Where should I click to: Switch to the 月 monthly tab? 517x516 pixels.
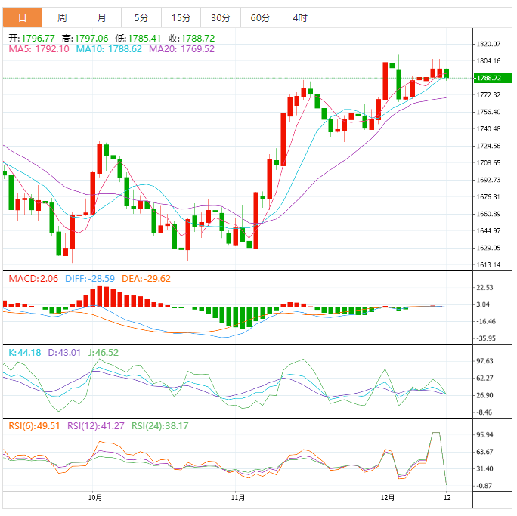(101, 17)
